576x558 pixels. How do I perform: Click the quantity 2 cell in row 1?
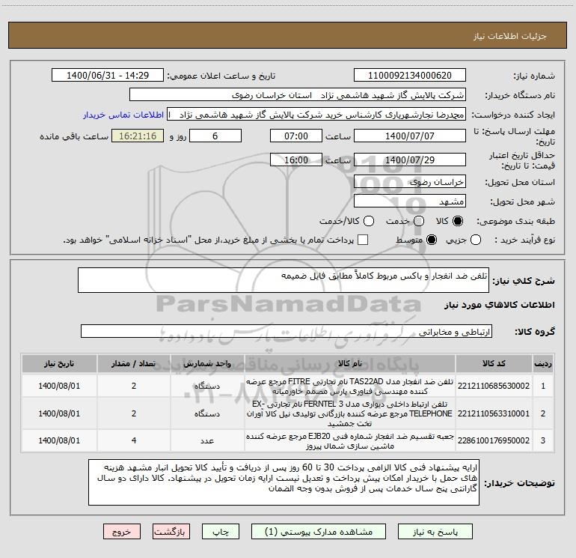pyautogui.click(x=134, y=386)
